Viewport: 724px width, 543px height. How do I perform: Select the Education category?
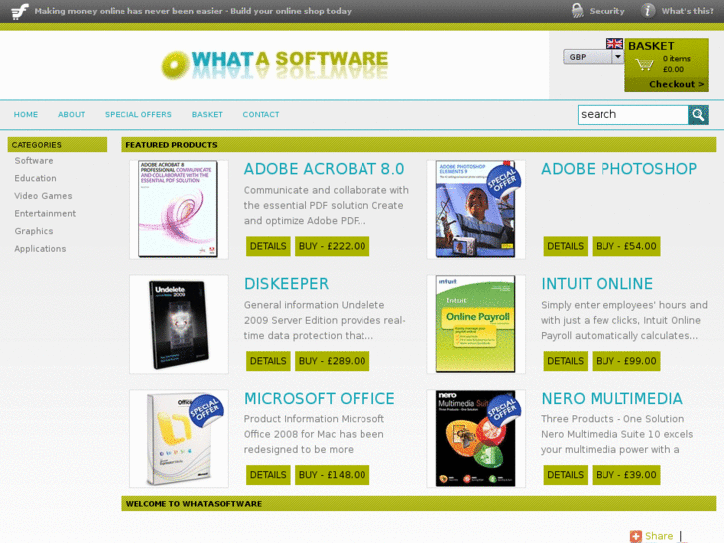point(35,179)
